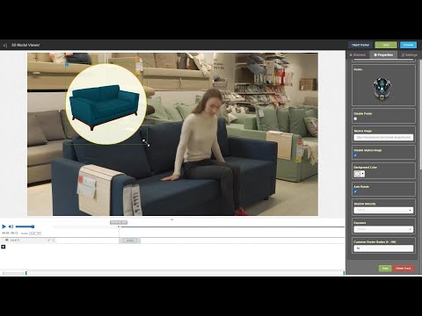
Task: Mute the audio with the speaker icon
Action: click(x=11, y=226)
